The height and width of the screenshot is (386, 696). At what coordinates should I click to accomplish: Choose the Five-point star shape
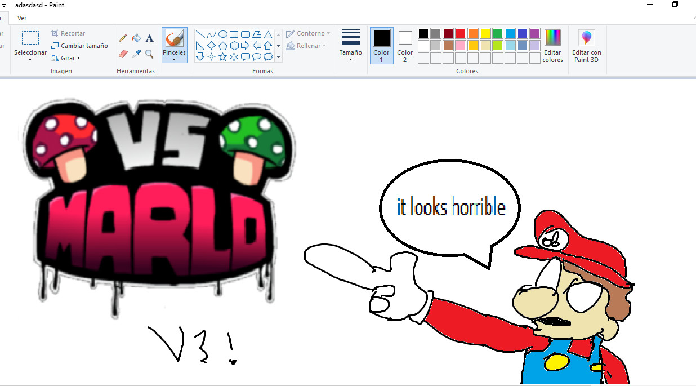pyautogui.click(x=222, y=56)
